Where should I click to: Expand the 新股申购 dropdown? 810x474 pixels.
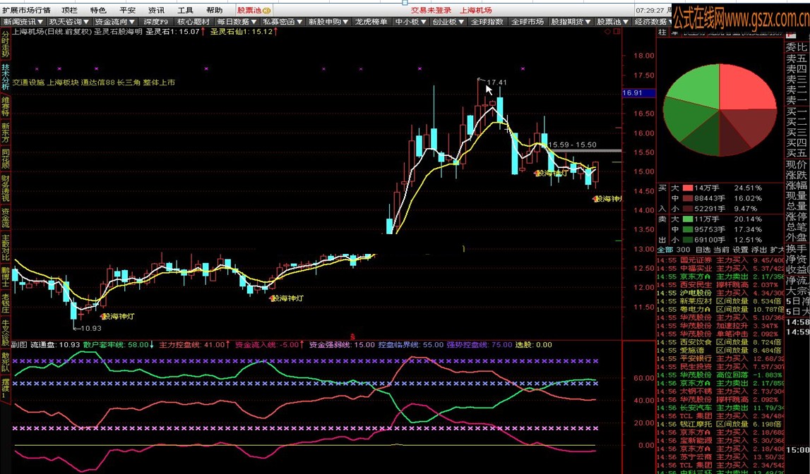click(328, 22)
